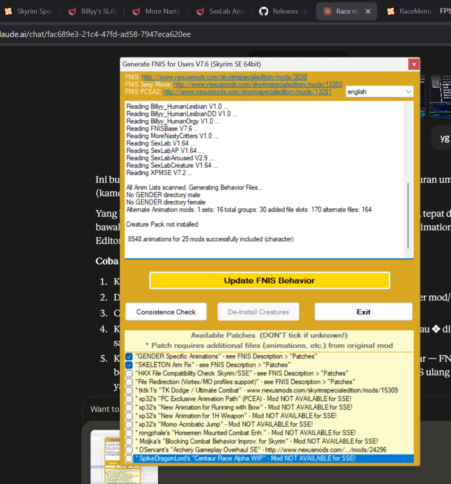Tick DServant's Archery Gameplay Overhaul SE patch

129,450
